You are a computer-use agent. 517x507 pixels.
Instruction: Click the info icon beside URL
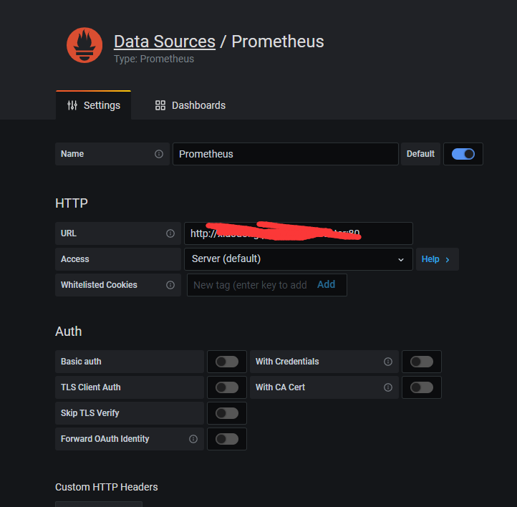coord(170,233)
